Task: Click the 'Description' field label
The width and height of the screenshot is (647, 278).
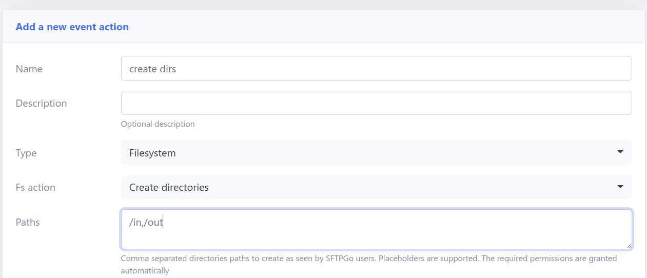Action: click(41, 103)
